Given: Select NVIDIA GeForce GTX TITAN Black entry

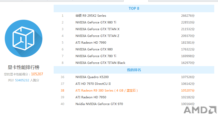Looking at the screenshot, I should 100,63.
